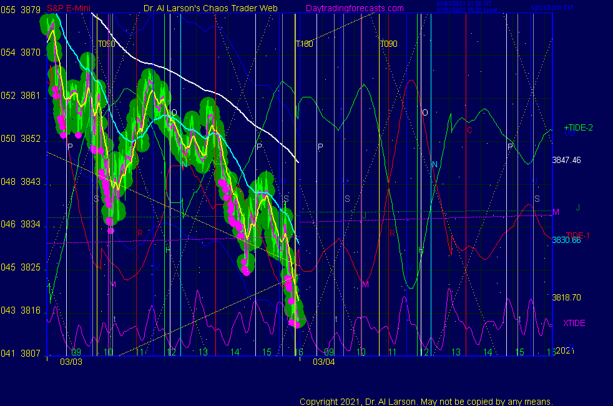613x406 pixels.
Task: Click the magenta M label at right edge
Action: pos(556,212)
